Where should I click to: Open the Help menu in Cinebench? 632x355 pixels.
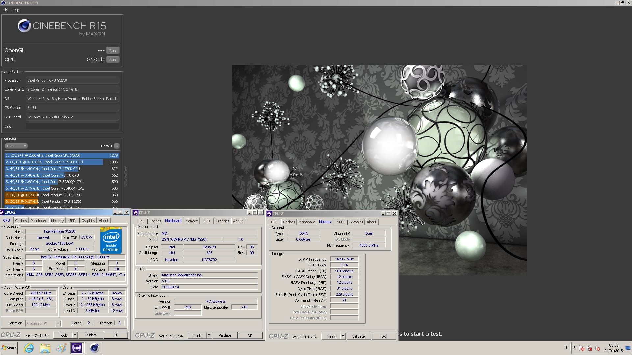16,10
